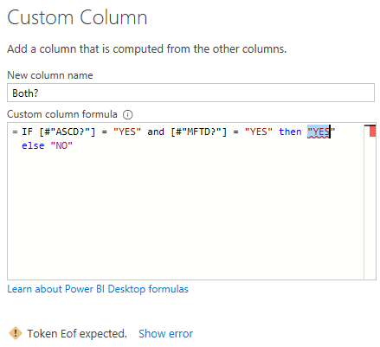Click the red error marker in editor scrollbar
The height and width of the screenshot is (347, 380).
point(372,132)
